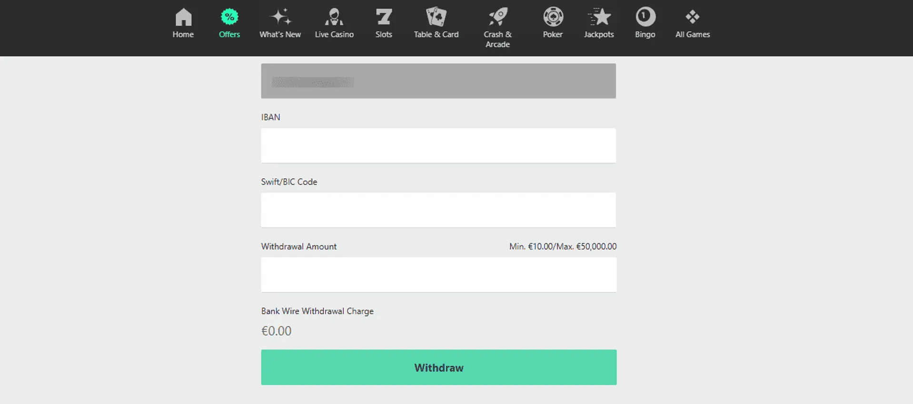Select the What's New menu label
This screenshot has width=913, height=404.
pyautogui.click(x=280, y=35)
